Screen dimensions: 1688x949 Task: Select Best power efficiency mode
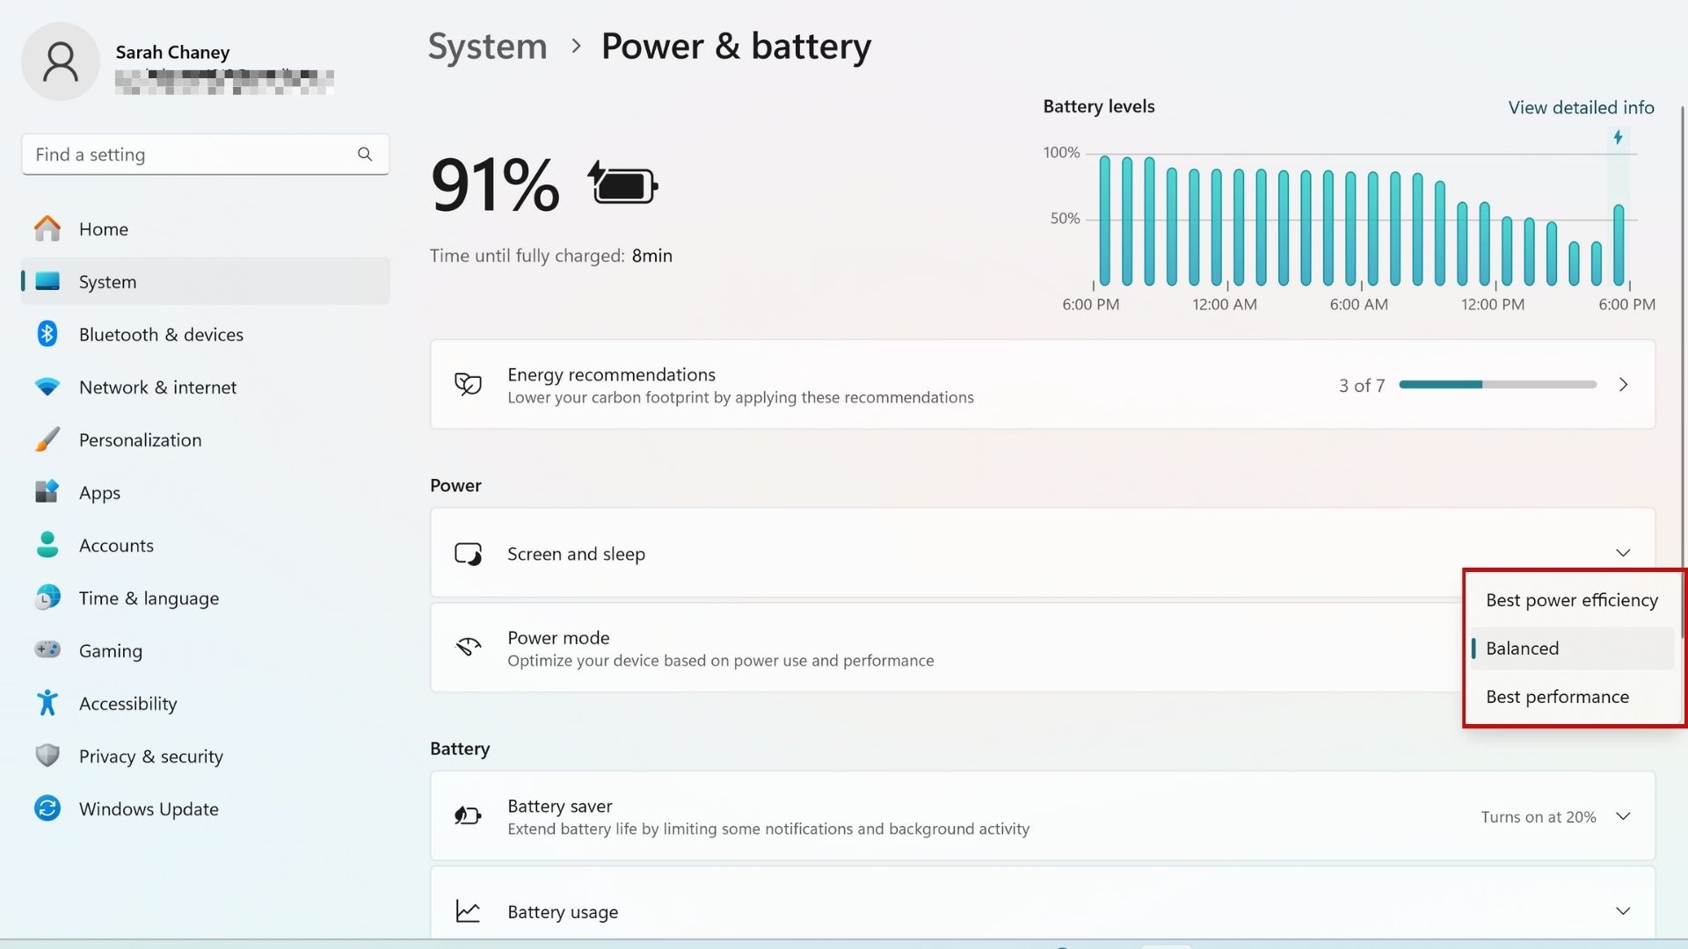pos(1571,599)
